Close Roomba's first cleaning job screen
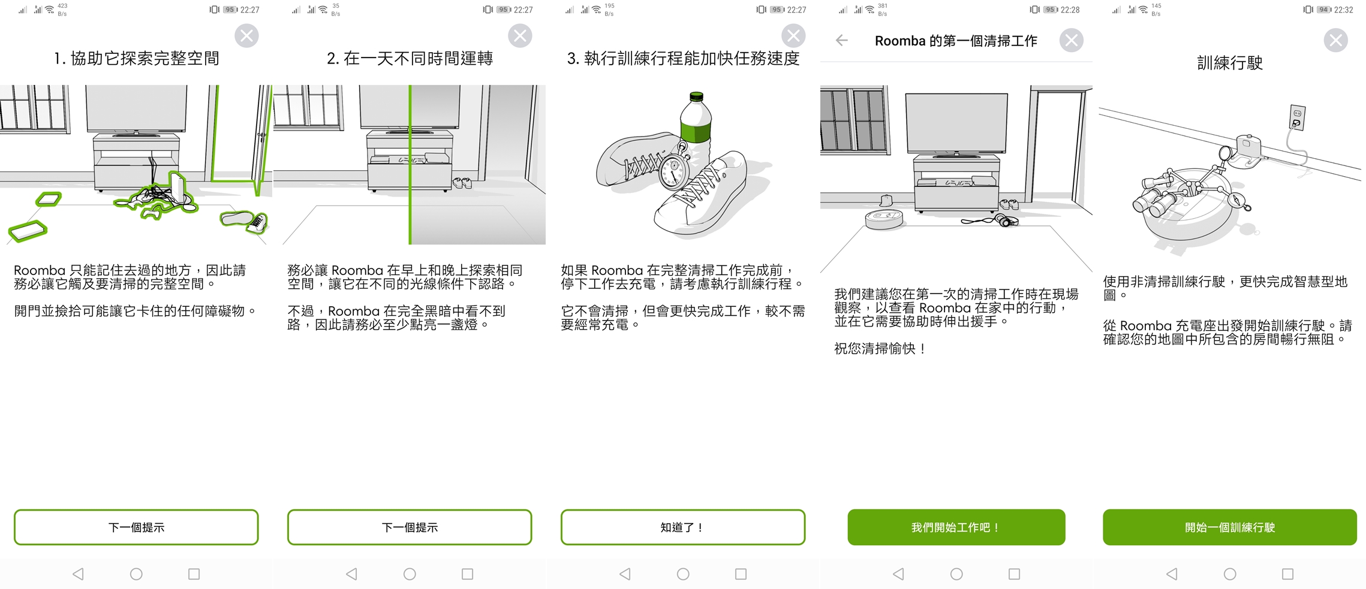This screenshot has width=1366, height=589. coord(1071,40)
